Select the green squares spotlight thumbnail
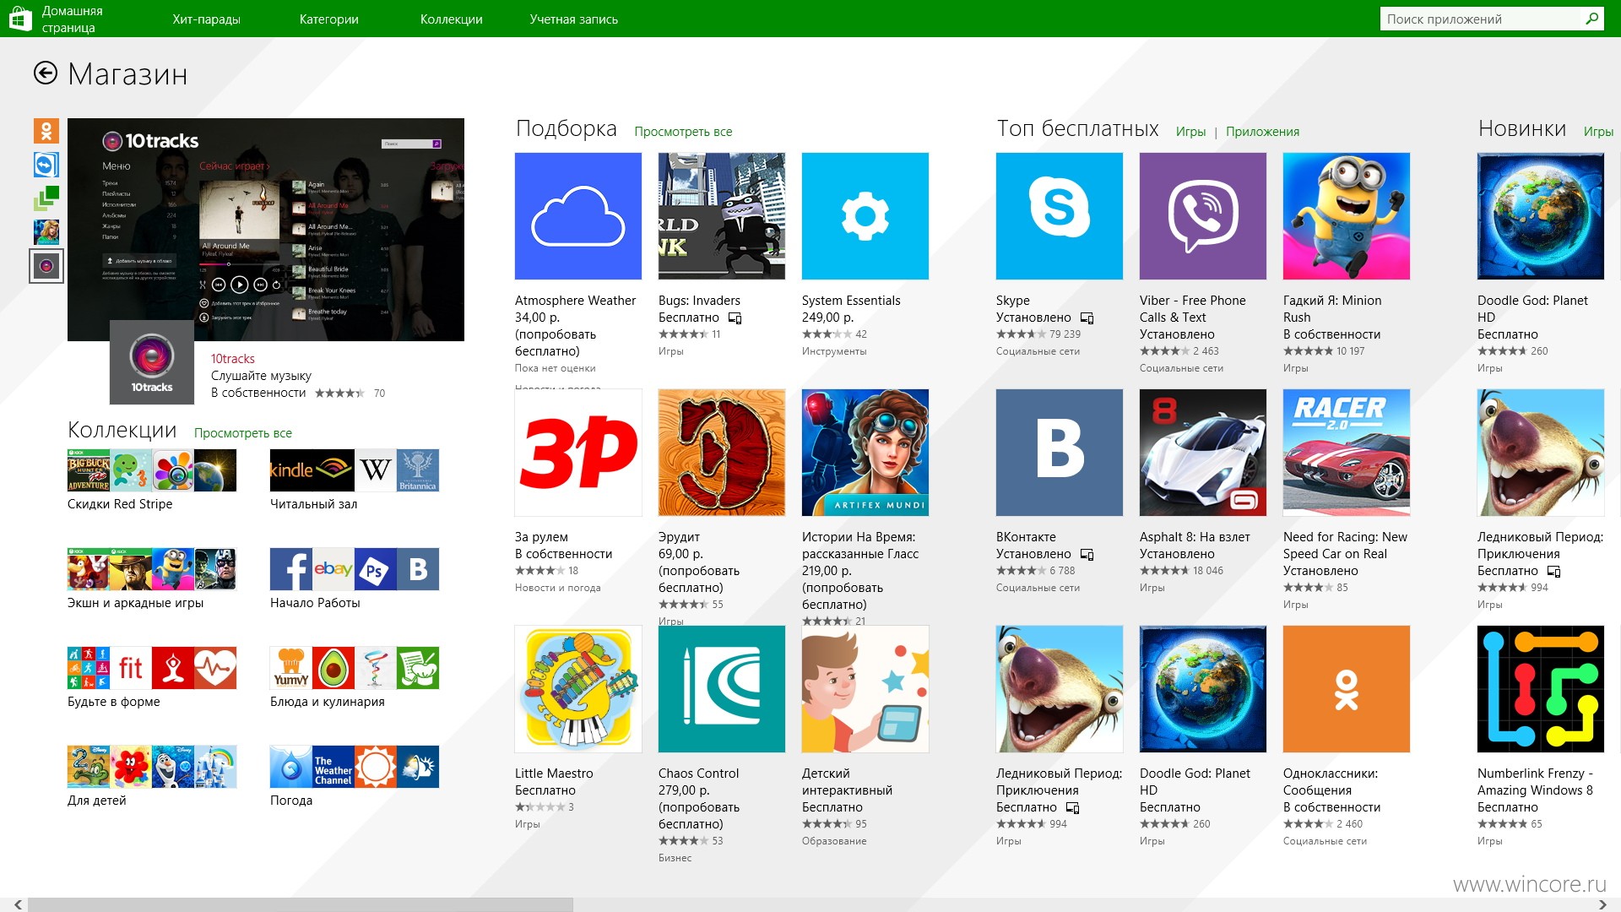1621x912 pixels. pyautogui.click(x=46, y=198)
